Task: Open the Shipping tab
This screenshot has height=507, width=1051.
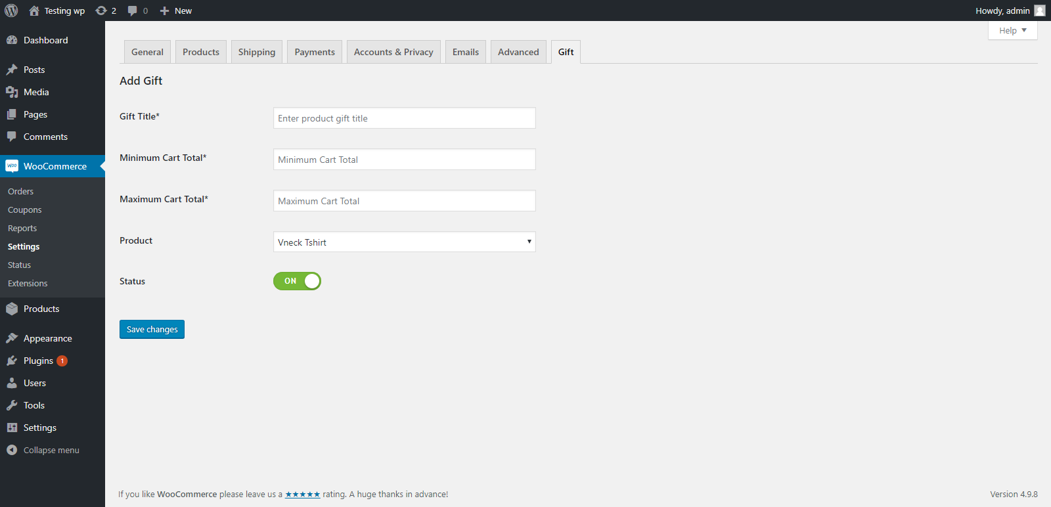Action: (257, 52)
